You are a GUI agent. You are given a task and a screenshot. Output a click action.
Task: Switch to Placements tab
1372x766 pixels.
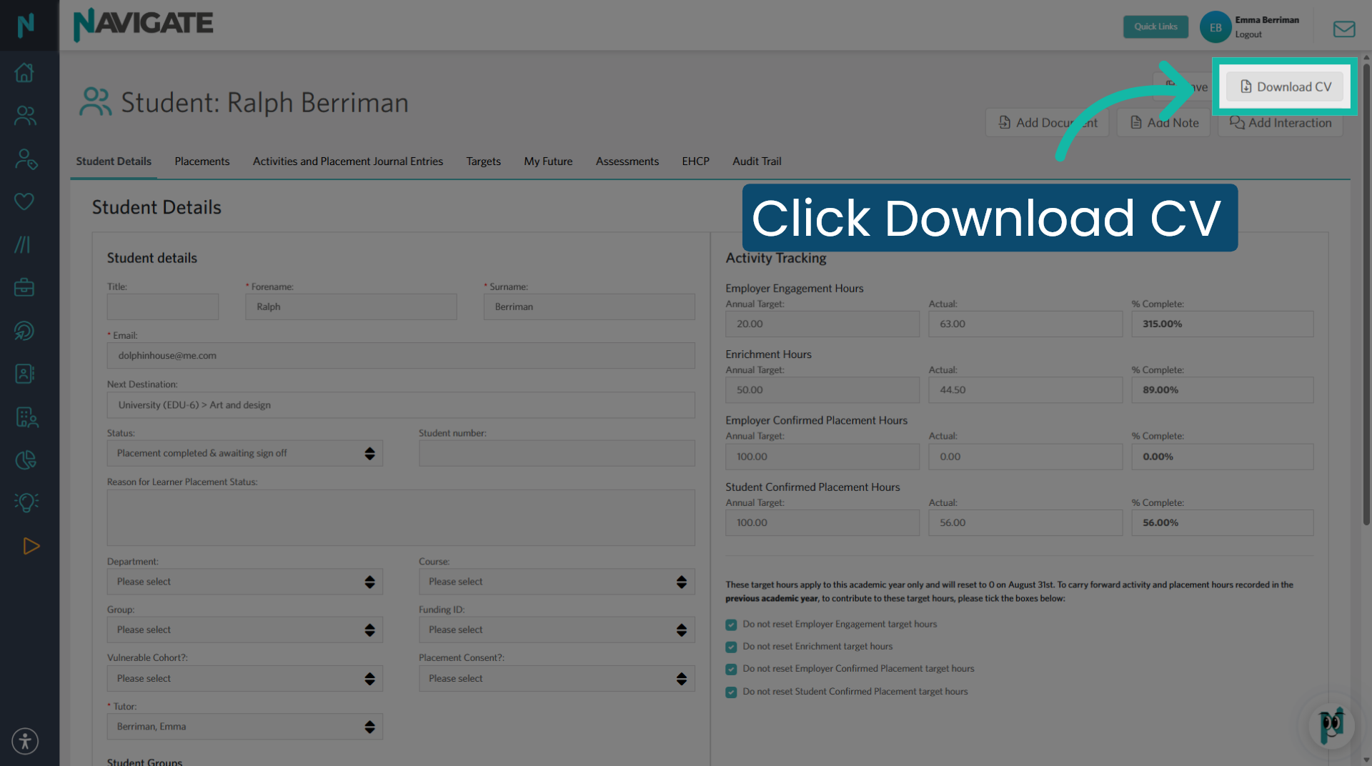(x=202, y=161)
